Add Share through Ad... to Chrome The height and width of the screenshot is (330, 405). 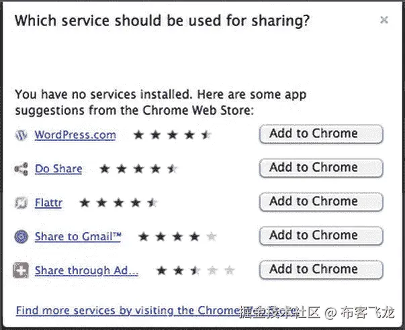pyautogui.click(x=320, y=270)
